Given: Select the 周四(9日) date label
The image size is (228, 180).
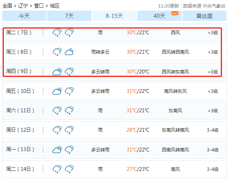Looking at the screenshot, I should [x=19, y=71].
